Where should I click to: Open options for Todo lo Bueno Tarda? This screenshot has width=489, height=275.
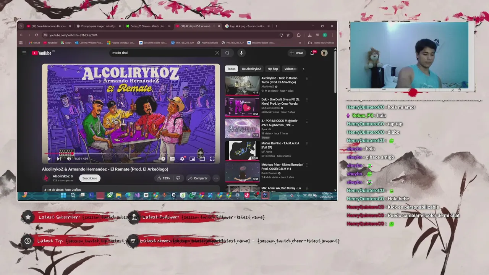click(x=306, y=79)
